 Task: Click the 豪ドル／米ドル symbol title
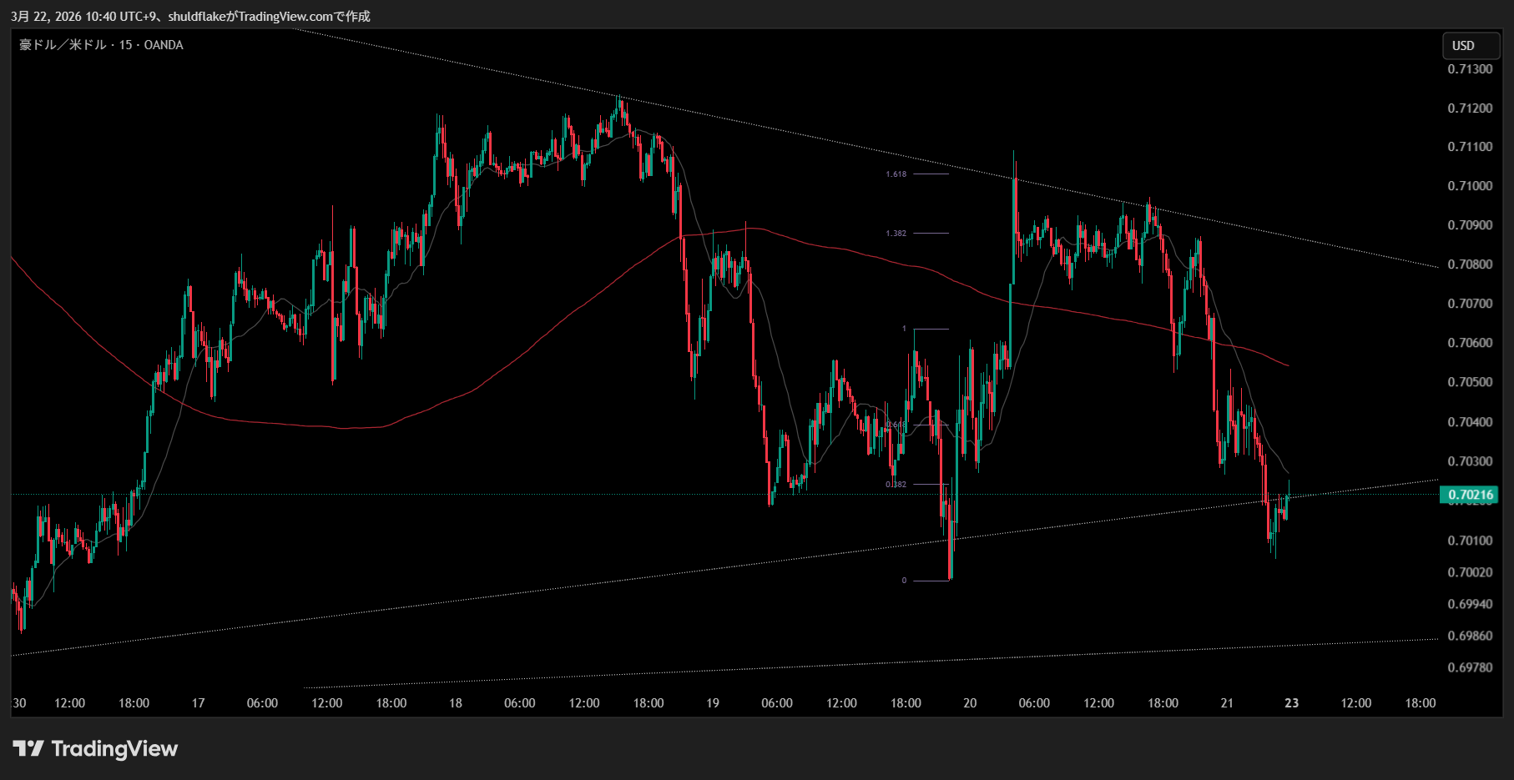pyautogui.click(x=63, y=45)
